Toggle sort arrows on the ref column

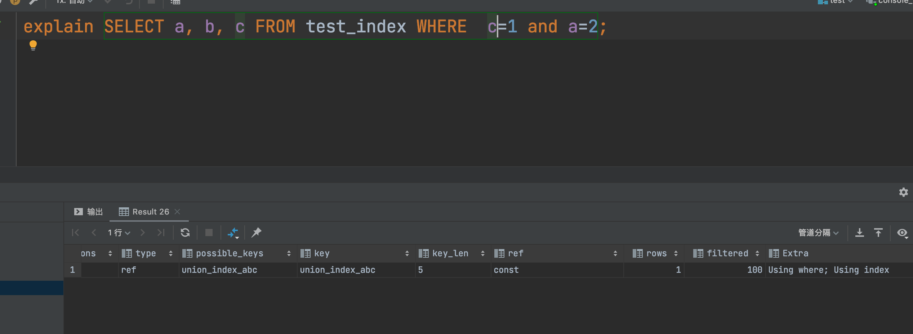615,253
